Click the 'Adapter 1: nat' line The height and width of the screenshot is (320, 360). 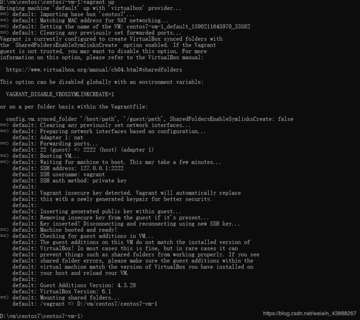click(48, 138)
